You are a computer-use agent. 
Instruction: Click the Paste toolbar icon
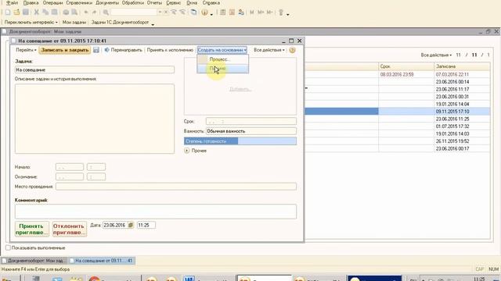click(x=54, y=12)
